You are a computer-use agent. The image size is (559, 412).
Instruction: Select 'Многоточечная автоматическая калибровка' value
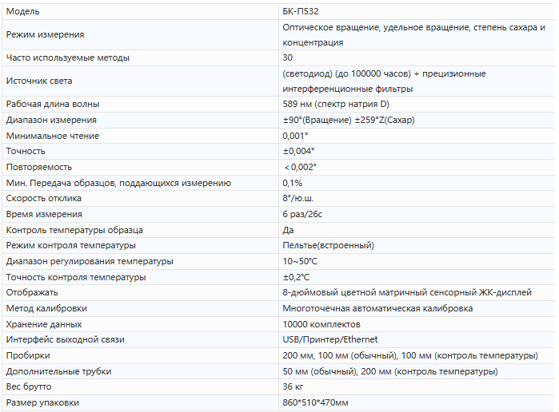[378, 308]
